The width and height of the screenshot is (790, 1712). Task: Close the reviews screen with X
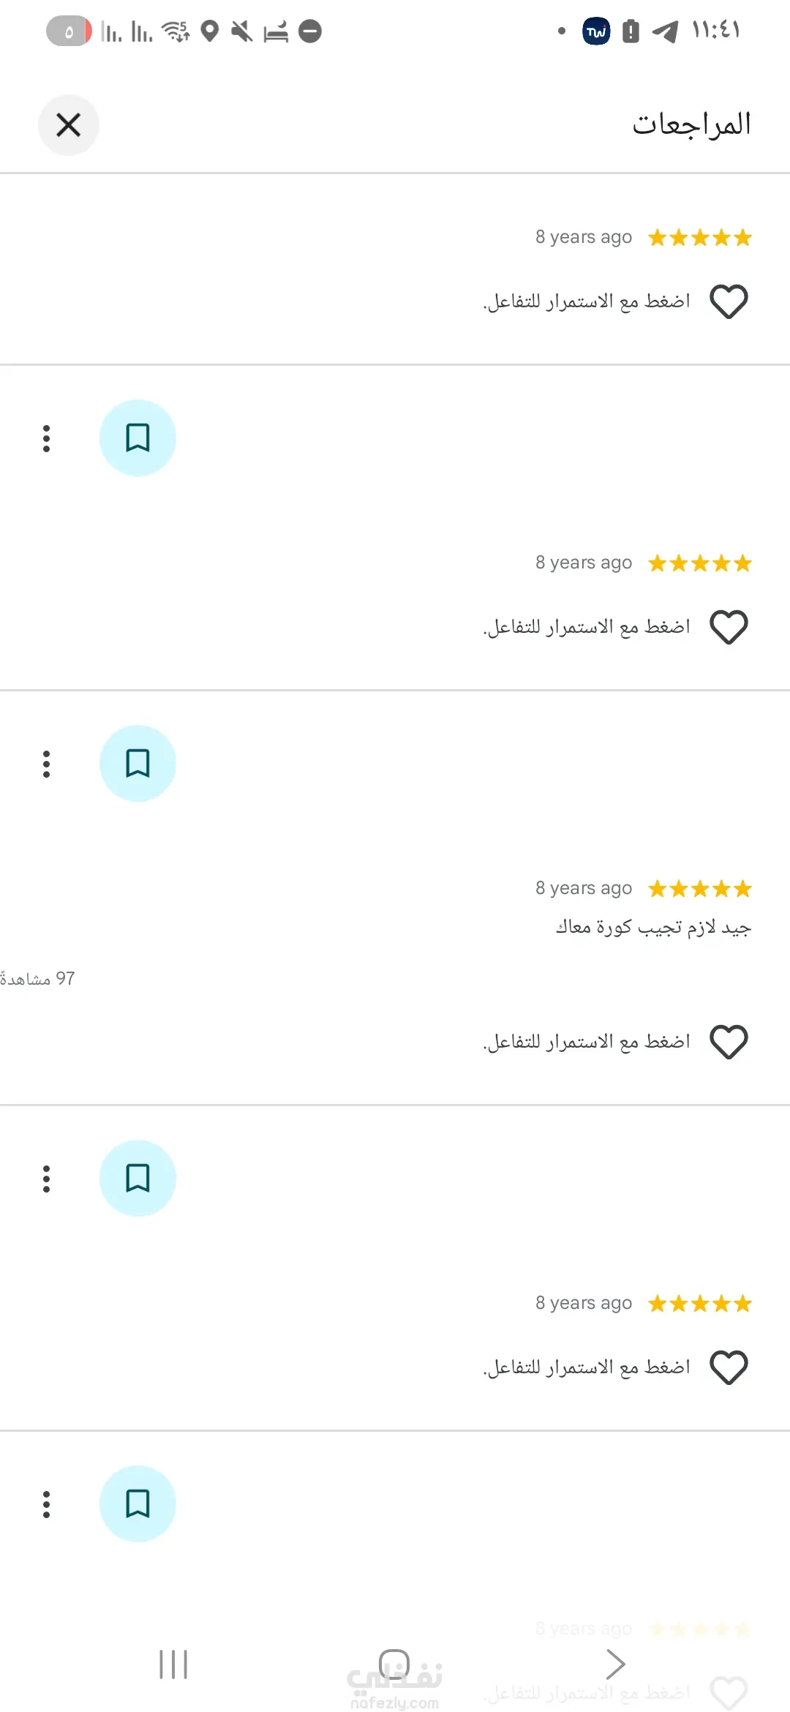coord(68,125)
